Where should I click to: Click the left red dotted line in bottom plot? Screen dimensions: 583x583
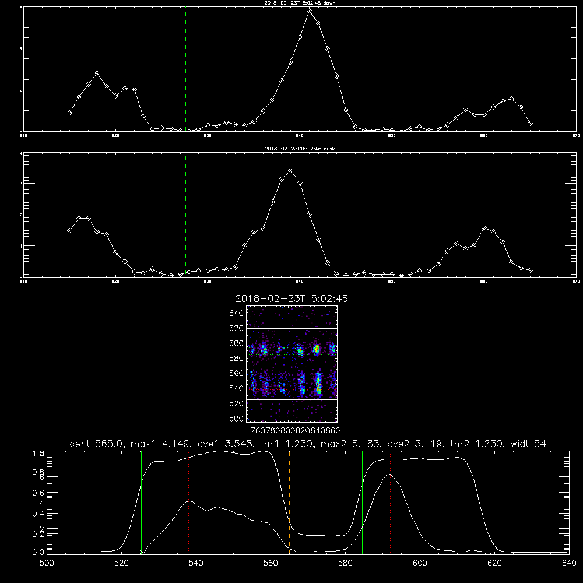pos(189,503)
